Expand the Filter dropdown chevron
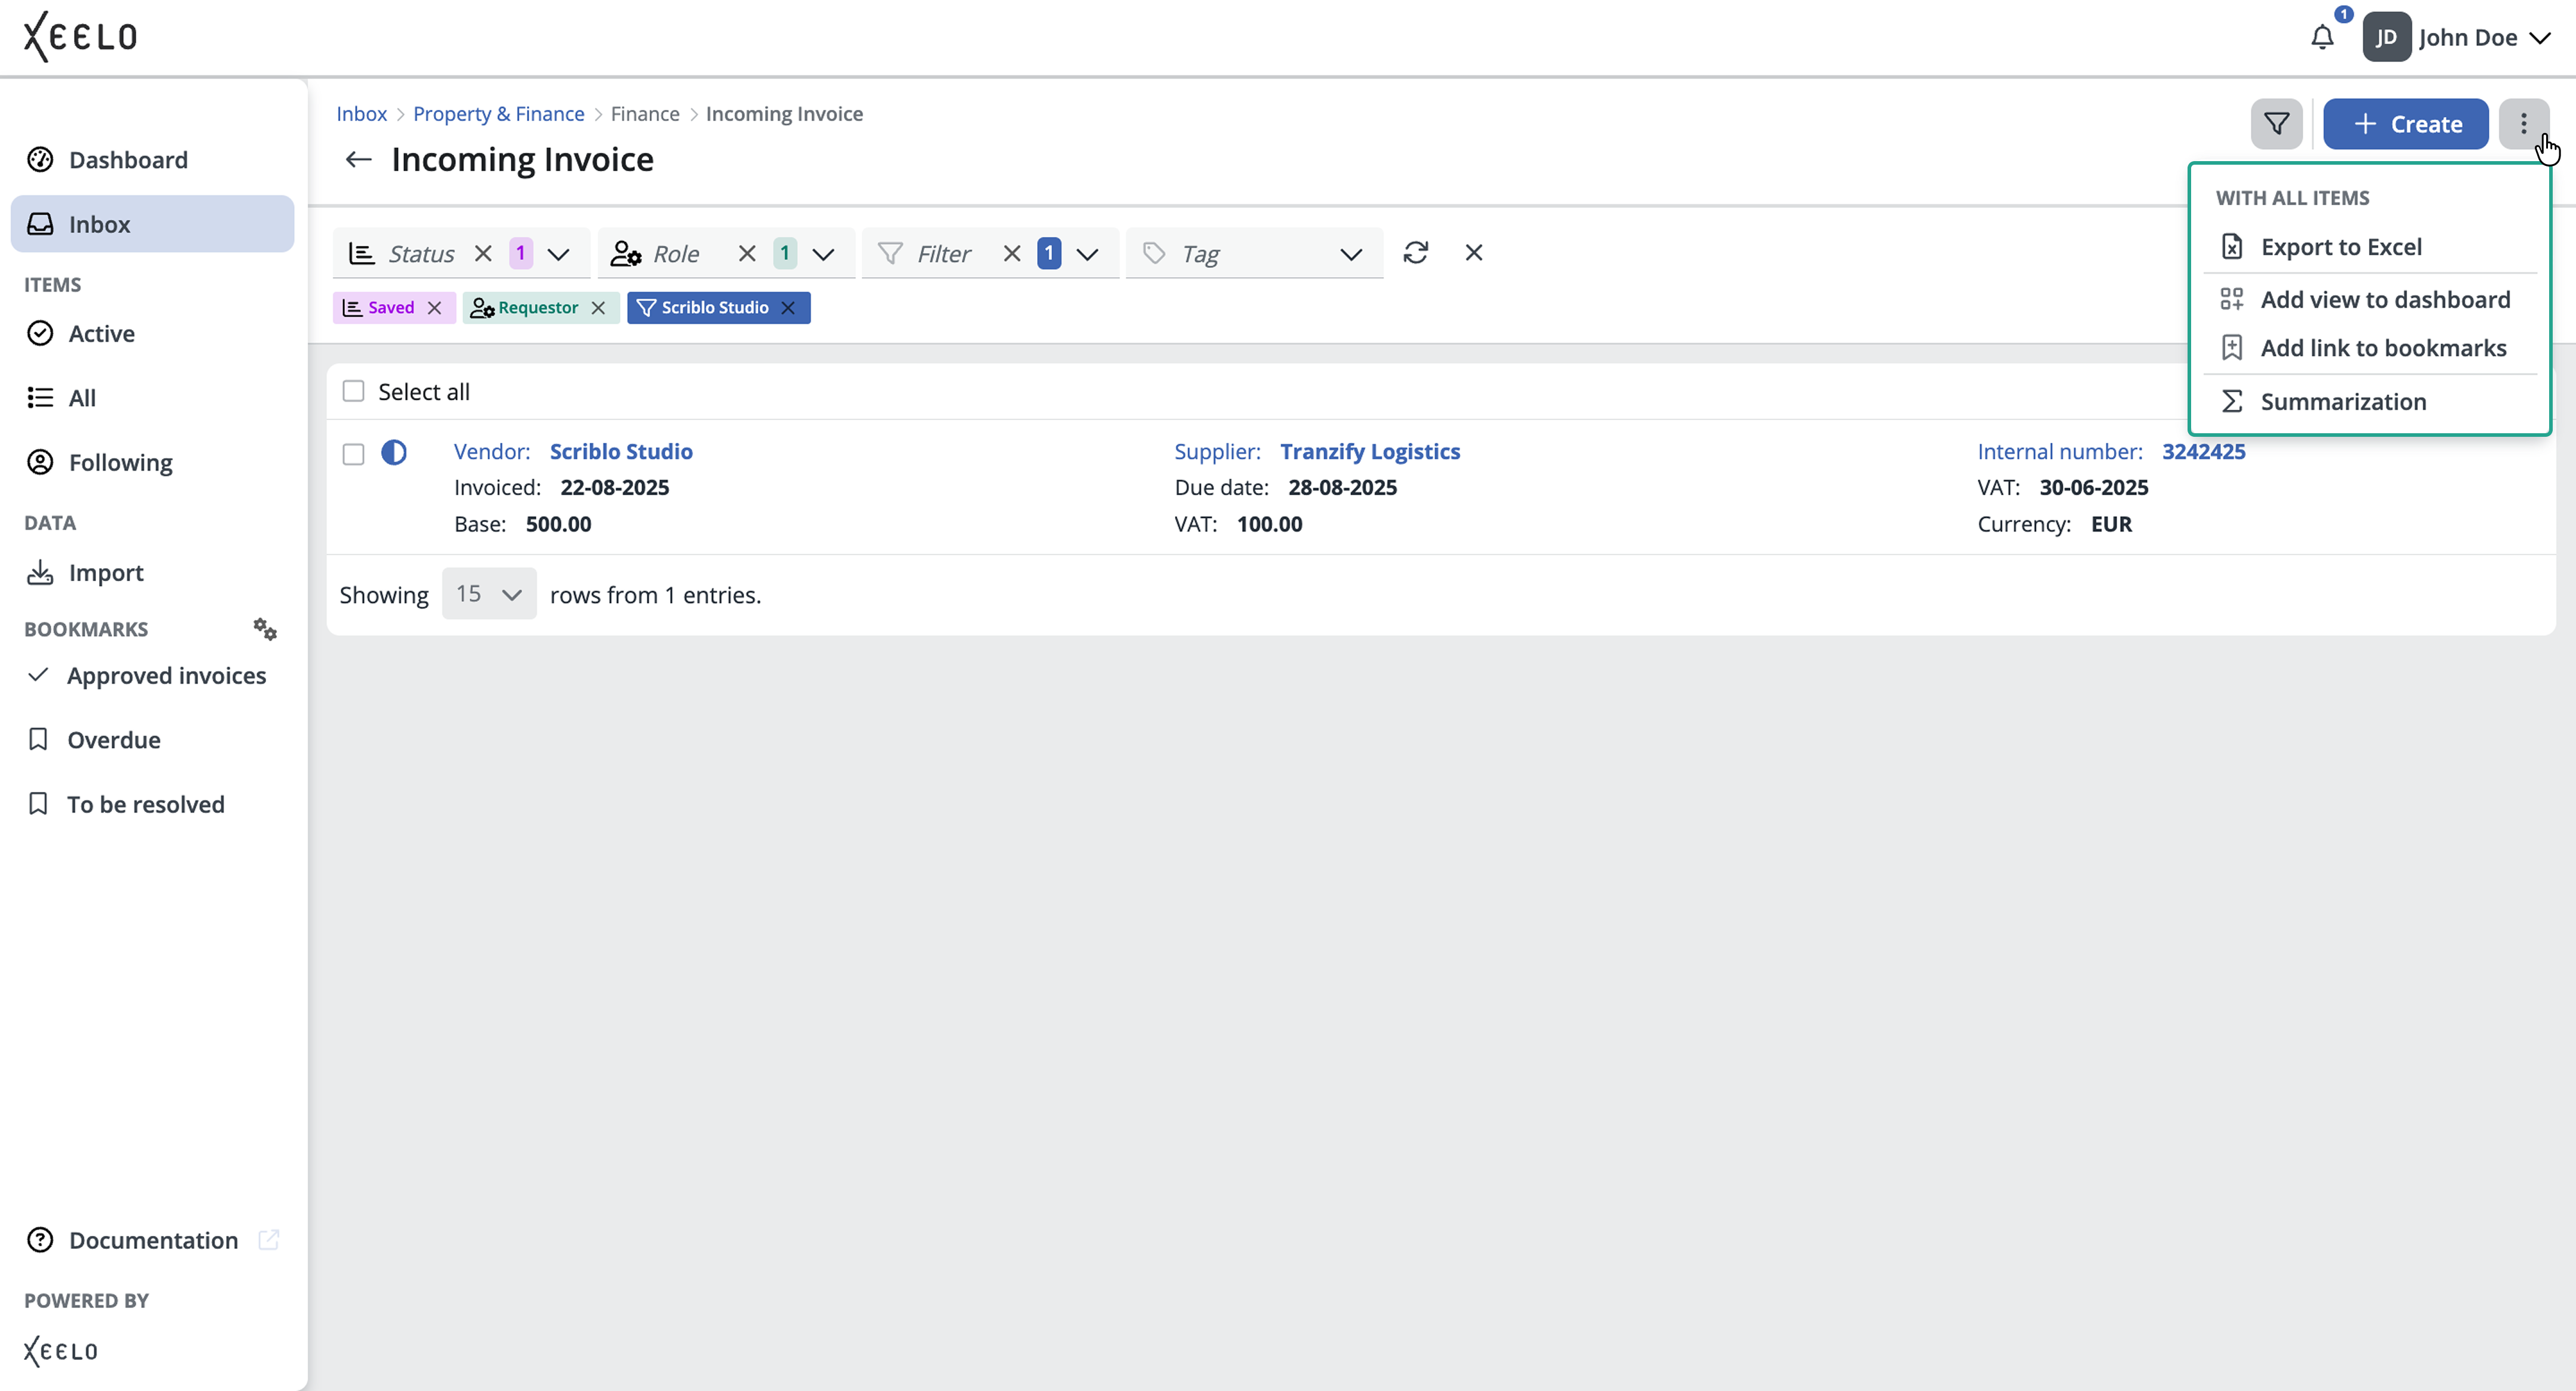 (1087, 254)
